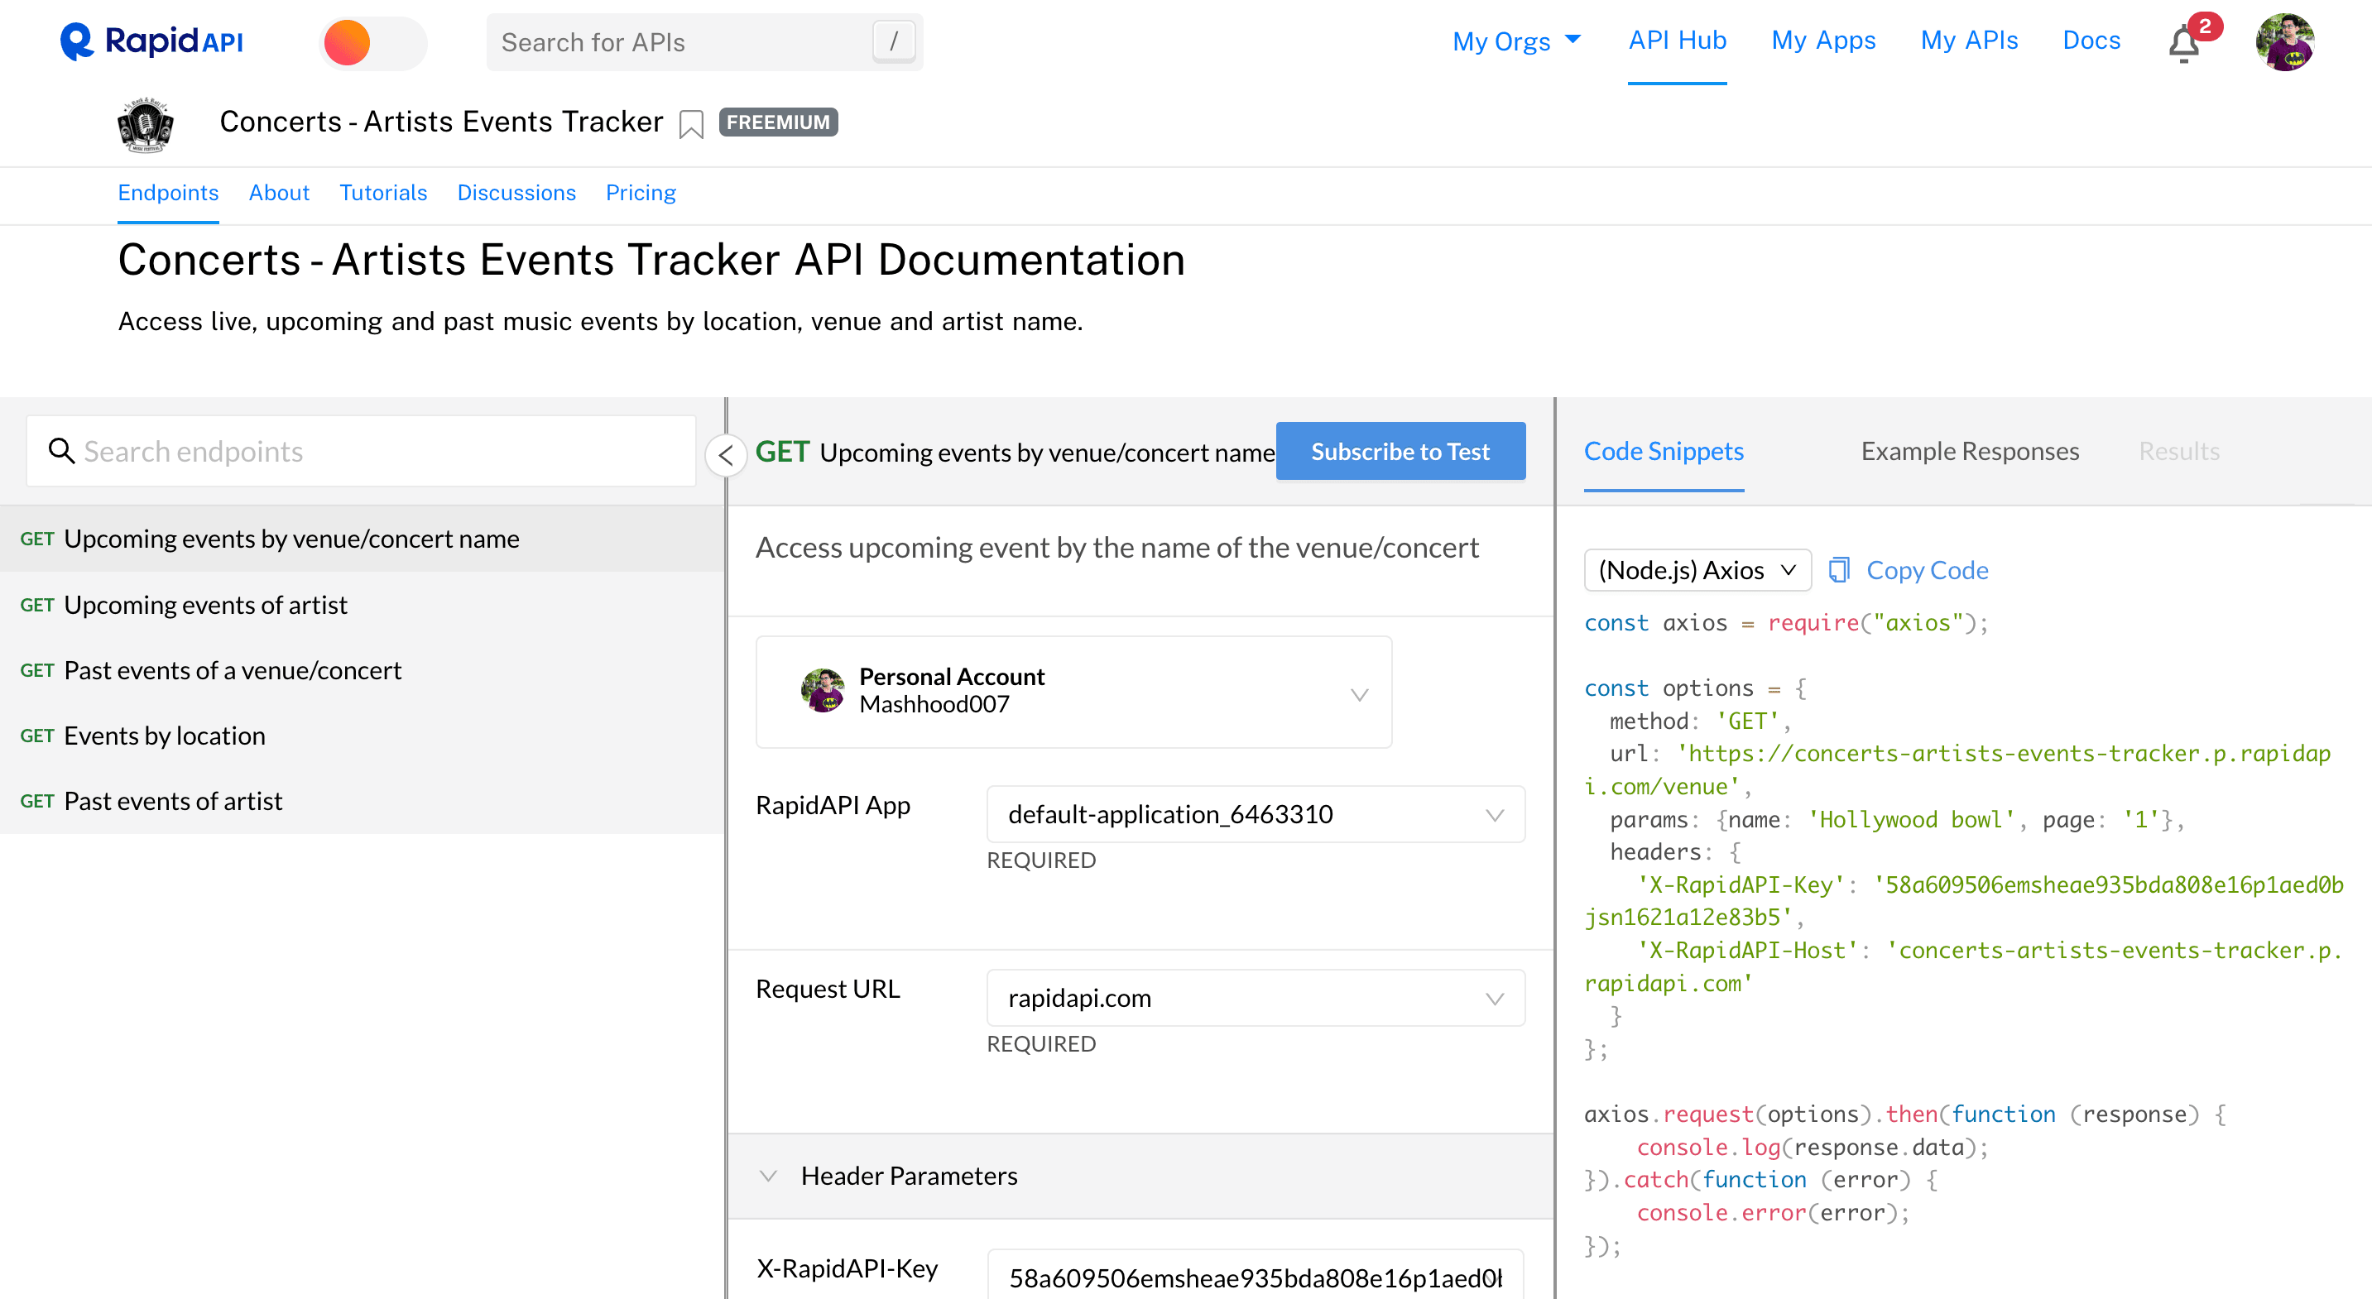Open My Apps

[x=1823, y=41]
